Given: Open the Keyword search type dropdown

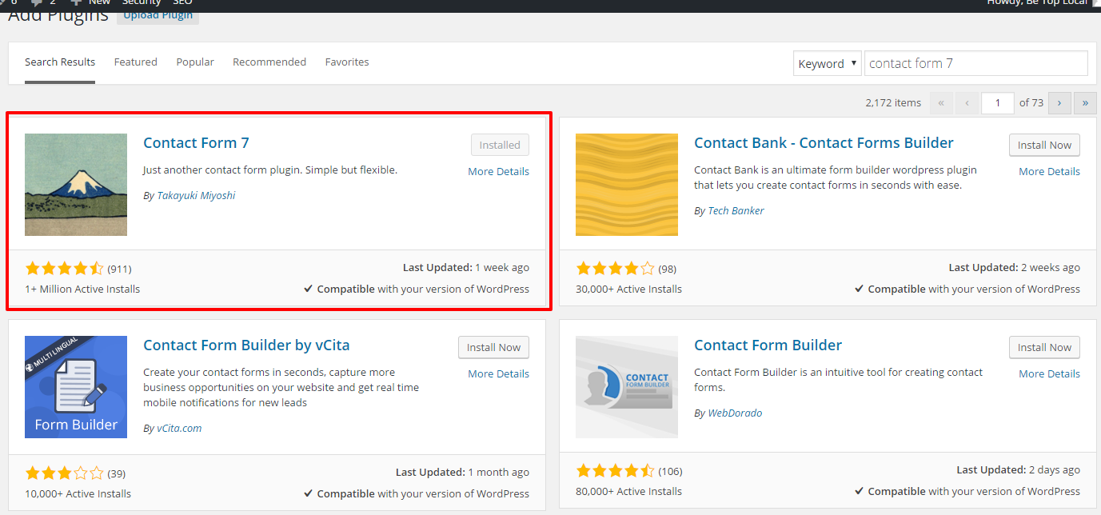Looking at the screenshot, I should click(x=827, y=63).
